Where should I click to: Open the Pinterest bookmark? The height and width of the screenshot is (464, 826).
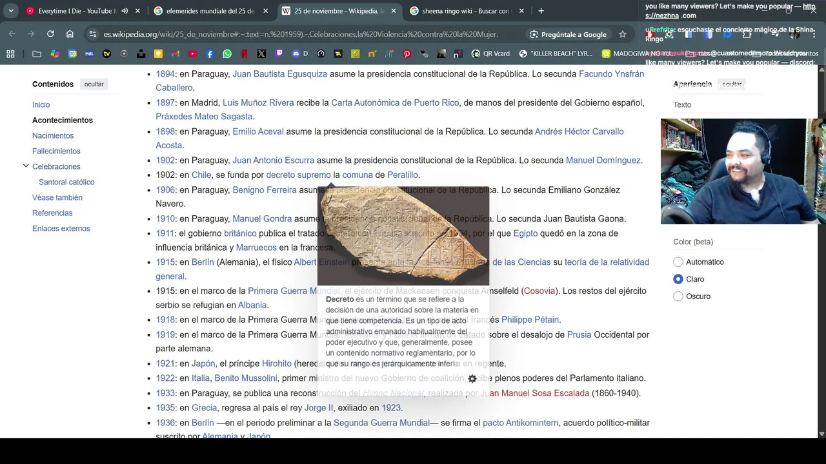407,54
